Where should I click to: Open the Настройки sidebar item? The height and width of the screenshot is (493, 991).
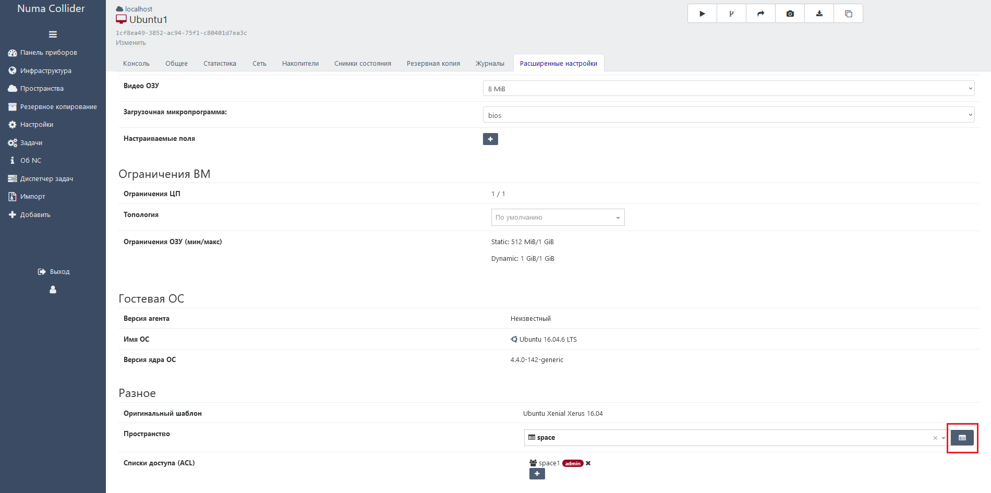[x=31, y=125]
